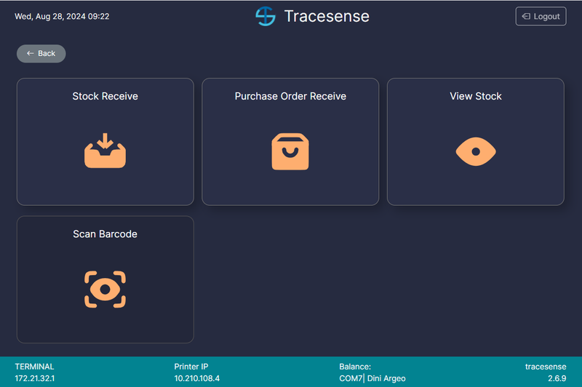Image resolution: width=582 pixels, height=387 pixels.
Task: Click the Scan Barcode scanner eye icon
Action: (105, 289)
